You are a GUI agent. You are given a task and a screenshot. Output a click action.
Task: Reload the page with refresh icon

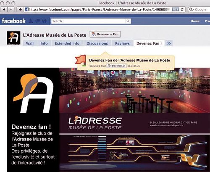(x=182, y=9)
